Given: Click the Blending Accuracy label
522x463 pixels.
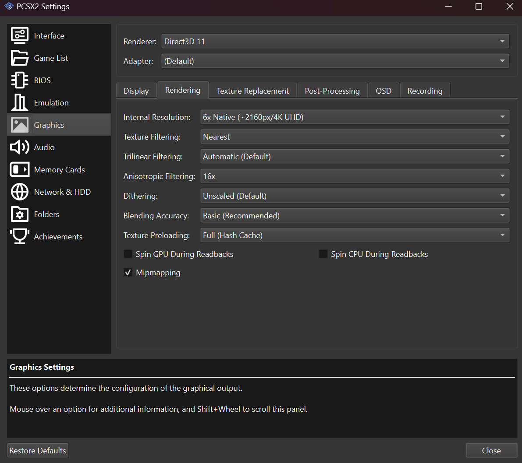Looking at the screenshot, I should (156, 215).
